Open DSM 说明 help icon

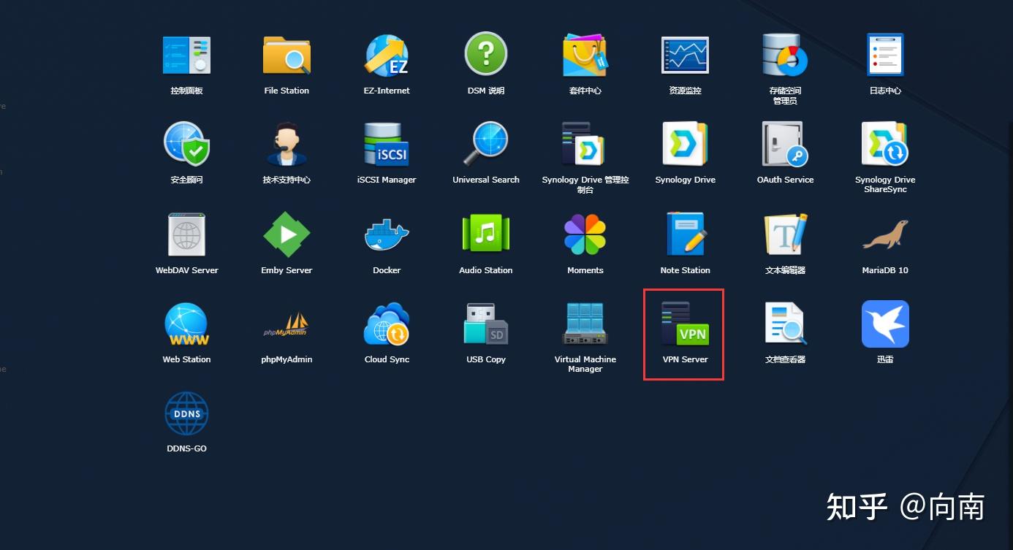pos(486,55)
